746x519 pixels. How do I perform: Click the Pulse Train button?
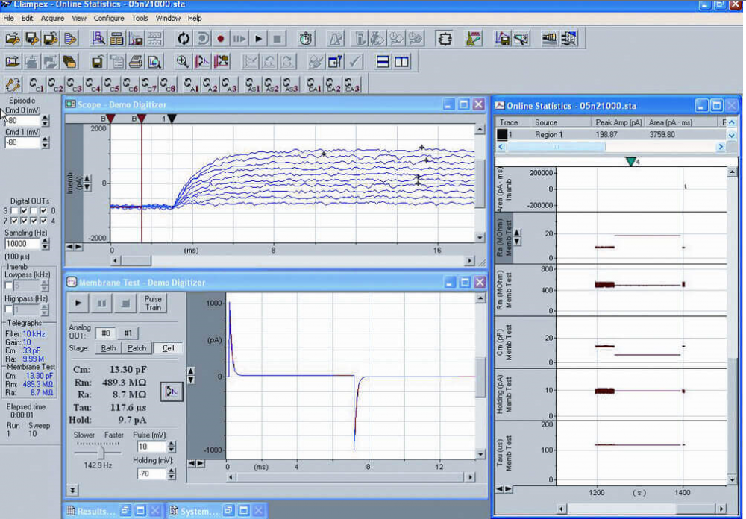tap(152, 303)
